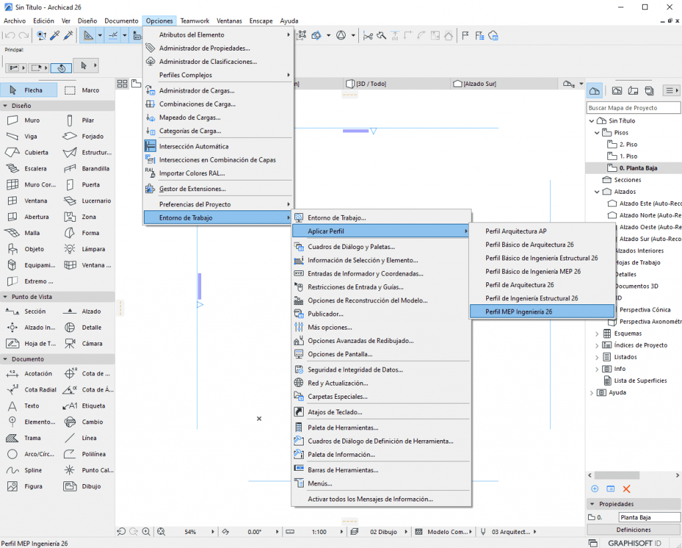Open the Documento menu
Screen dimensions: 682x548
(121, 21)
